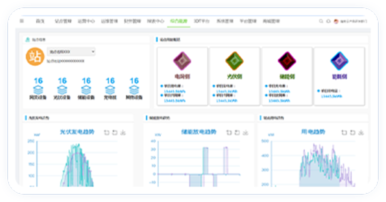The image size is (386, 202).
Task: Open the 商城管理 menu tab
Action: 271,21
